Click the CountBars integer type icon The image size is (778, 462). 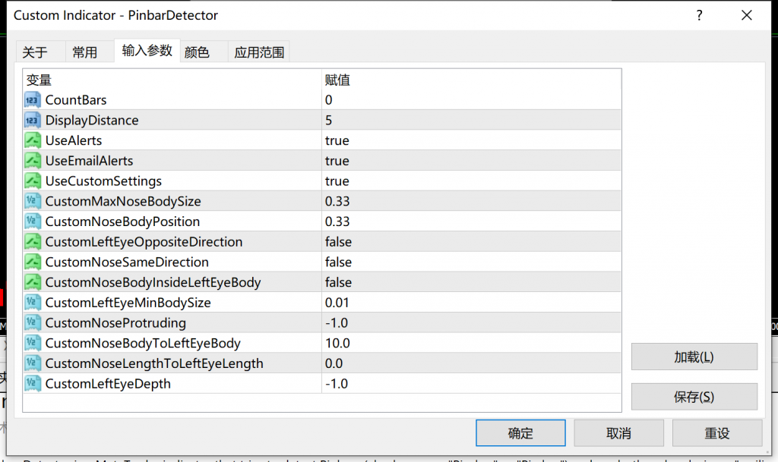33,100
